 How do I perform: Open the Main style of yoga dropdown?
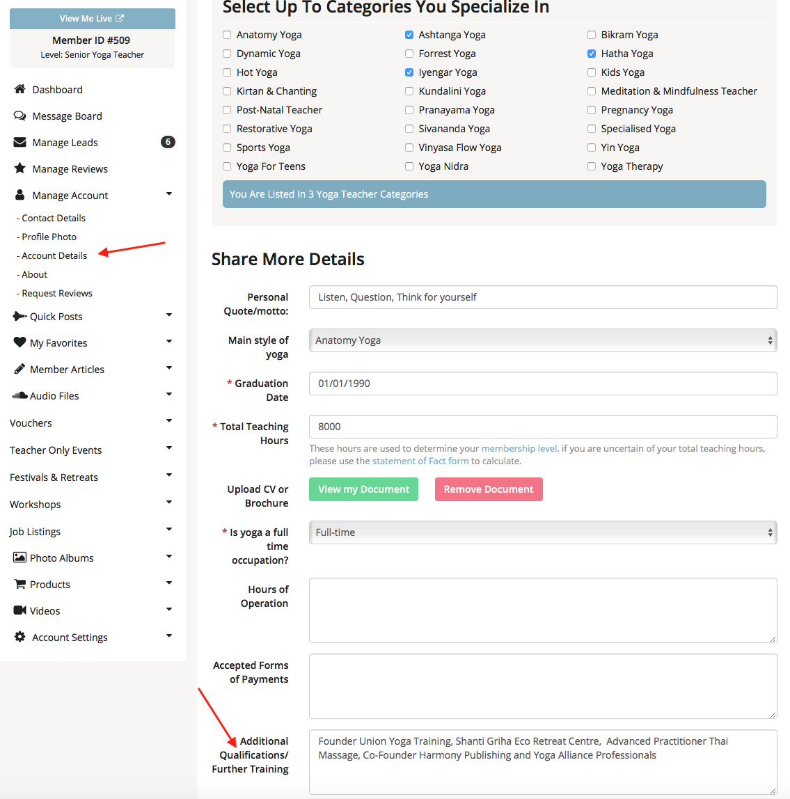coord(542,340)
